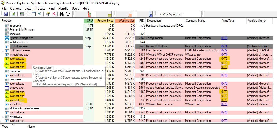Sort by the VirusTotal column header
The image size is (277, 129).
233,21
